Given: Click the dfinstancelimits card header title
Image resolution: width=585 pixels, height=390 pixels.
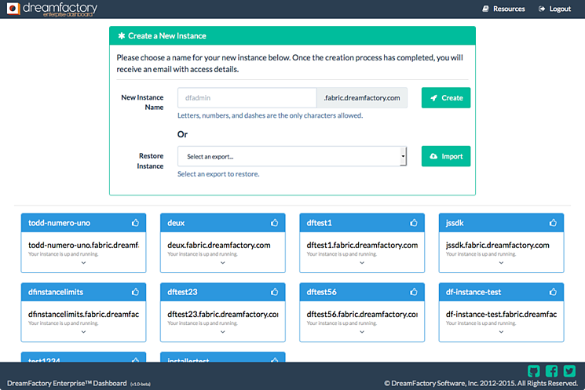Looking at the screenshot, I should 56,292.
